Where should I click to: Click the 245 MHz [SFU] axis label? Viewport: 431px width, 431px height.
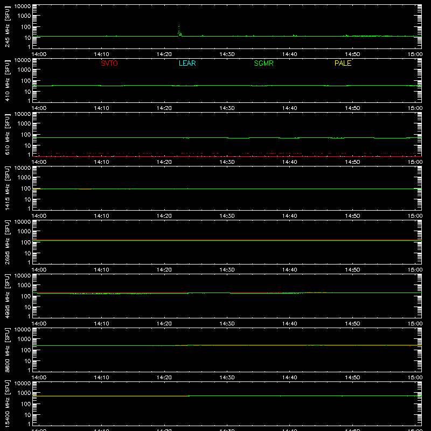(7, 27)
